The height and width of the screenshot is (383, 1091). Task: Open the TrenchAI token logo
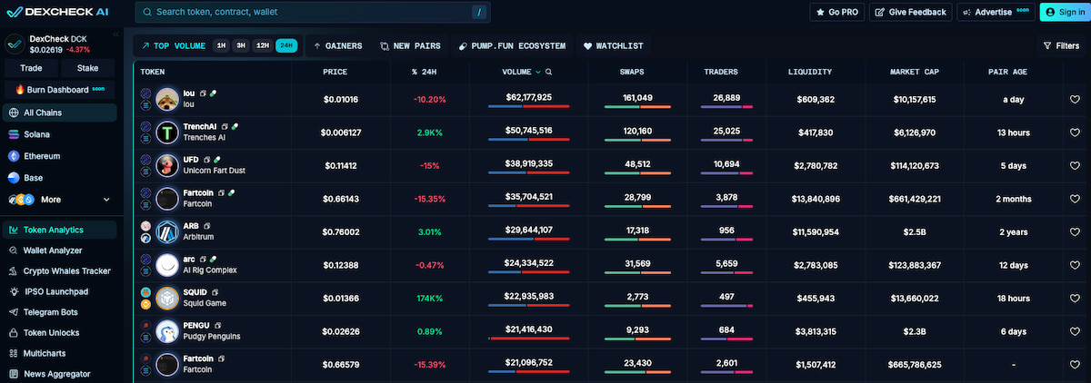click(x=166, y=133)
